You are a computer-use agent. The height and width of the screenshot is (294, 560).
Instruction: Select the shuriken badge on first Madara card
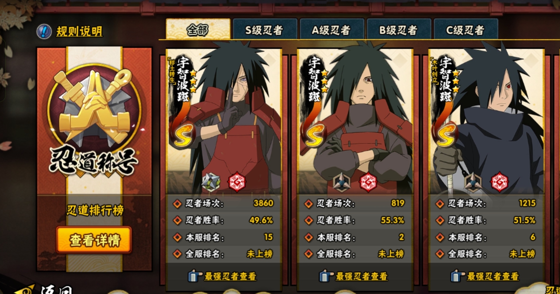click(211, 183)
